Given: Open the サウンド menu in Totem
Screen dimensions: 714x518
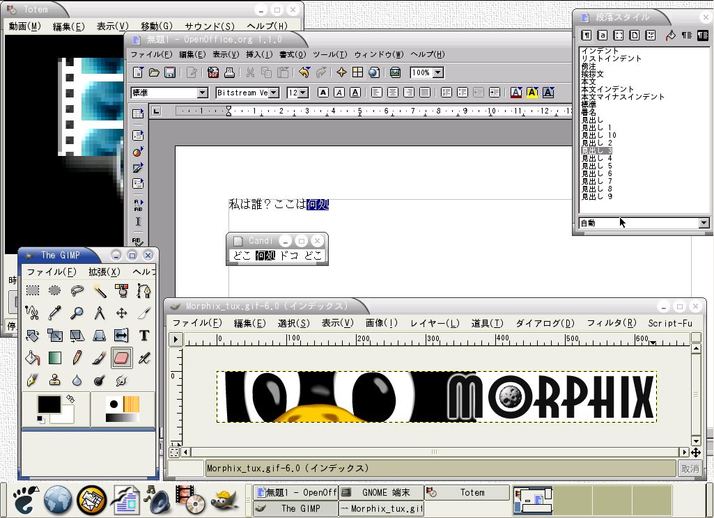Looking at the screenshot, I should [x=210, y=26].
